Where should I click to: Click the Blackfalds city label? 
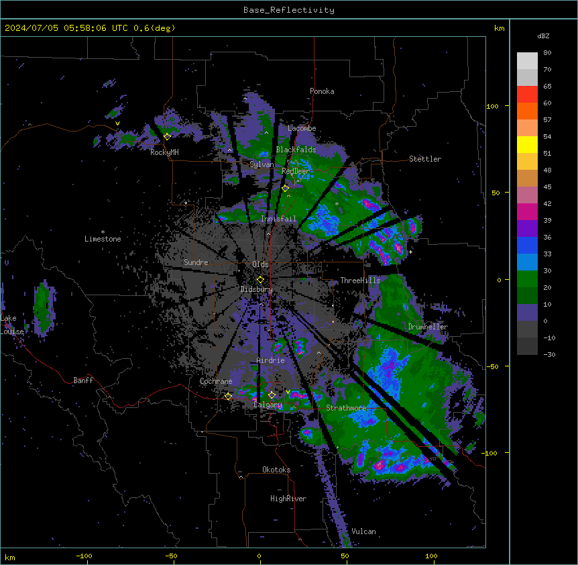pyautogui.click(x=296, y=150)
